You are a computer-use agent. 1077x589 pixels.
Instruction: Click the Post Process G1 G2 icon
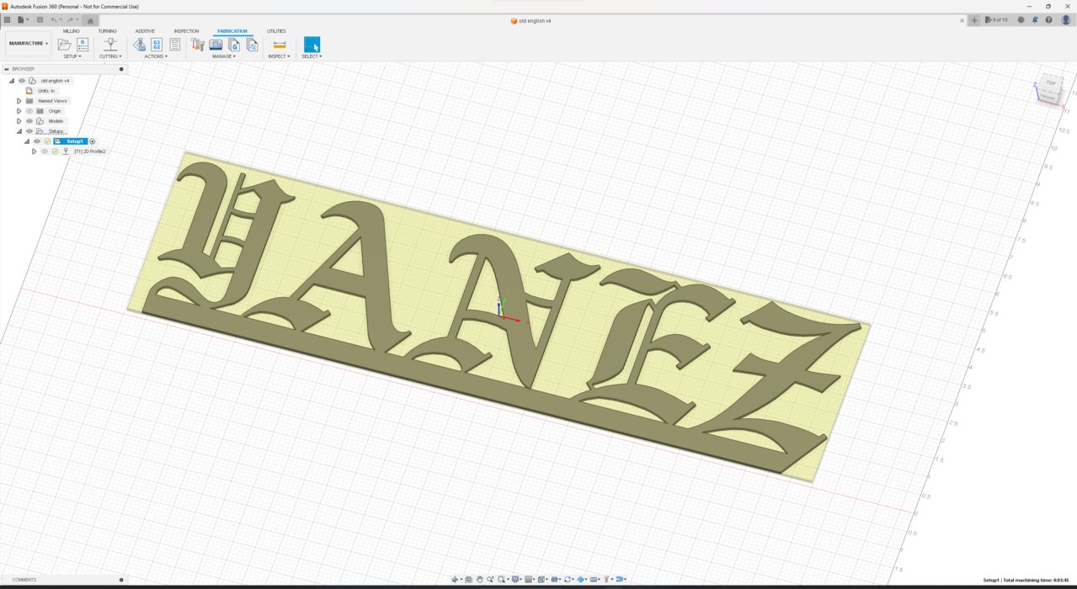click(157, 45)
